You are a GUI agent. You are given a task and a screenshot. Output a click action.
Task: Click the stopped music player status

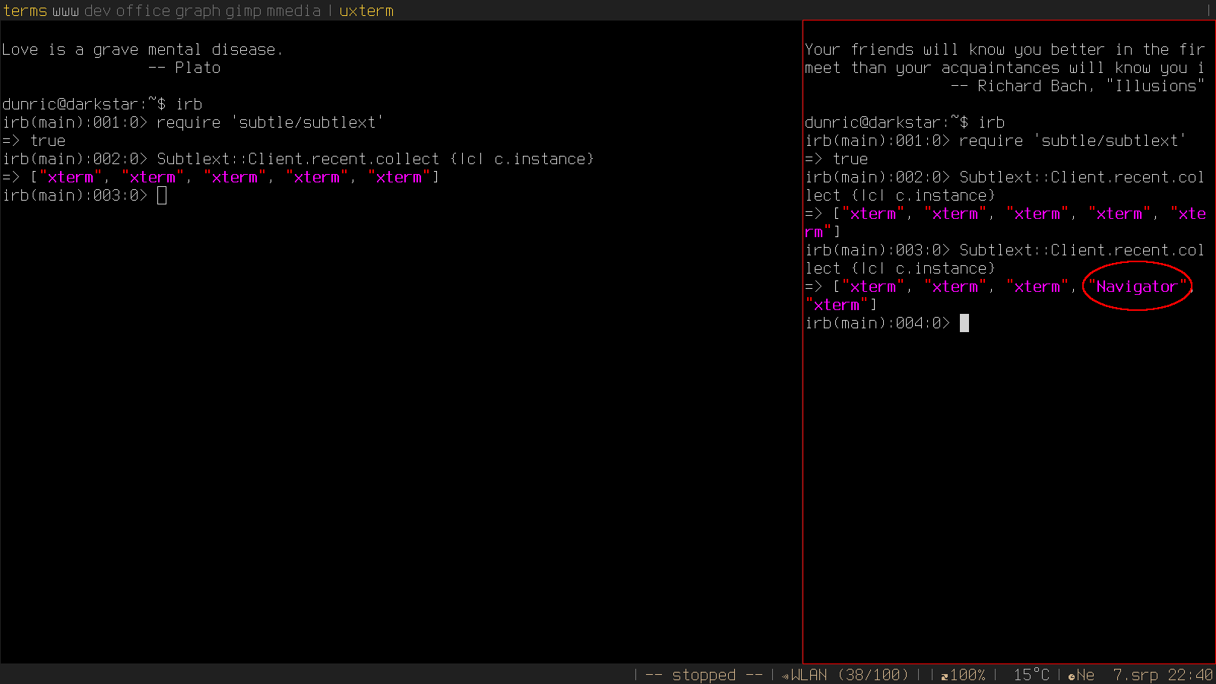pos(704,675)
